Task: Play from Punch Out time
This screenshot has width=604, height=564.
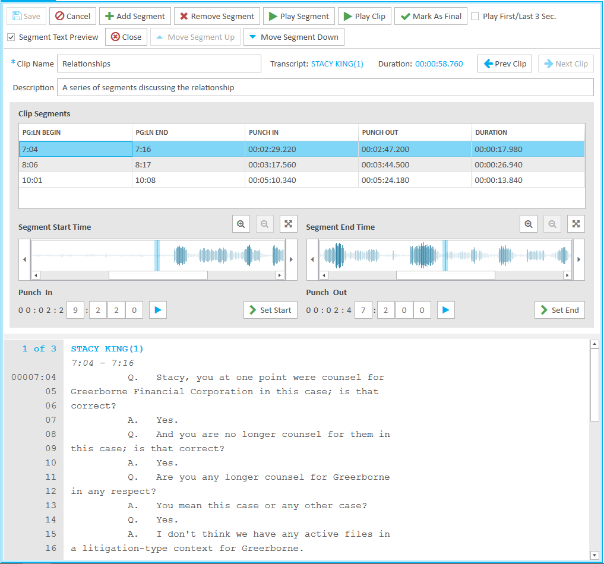Action: [445, 310]
